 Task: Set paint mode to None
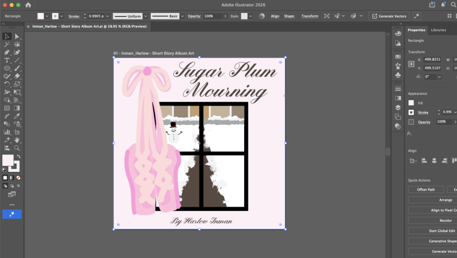(x=18, y=178)
